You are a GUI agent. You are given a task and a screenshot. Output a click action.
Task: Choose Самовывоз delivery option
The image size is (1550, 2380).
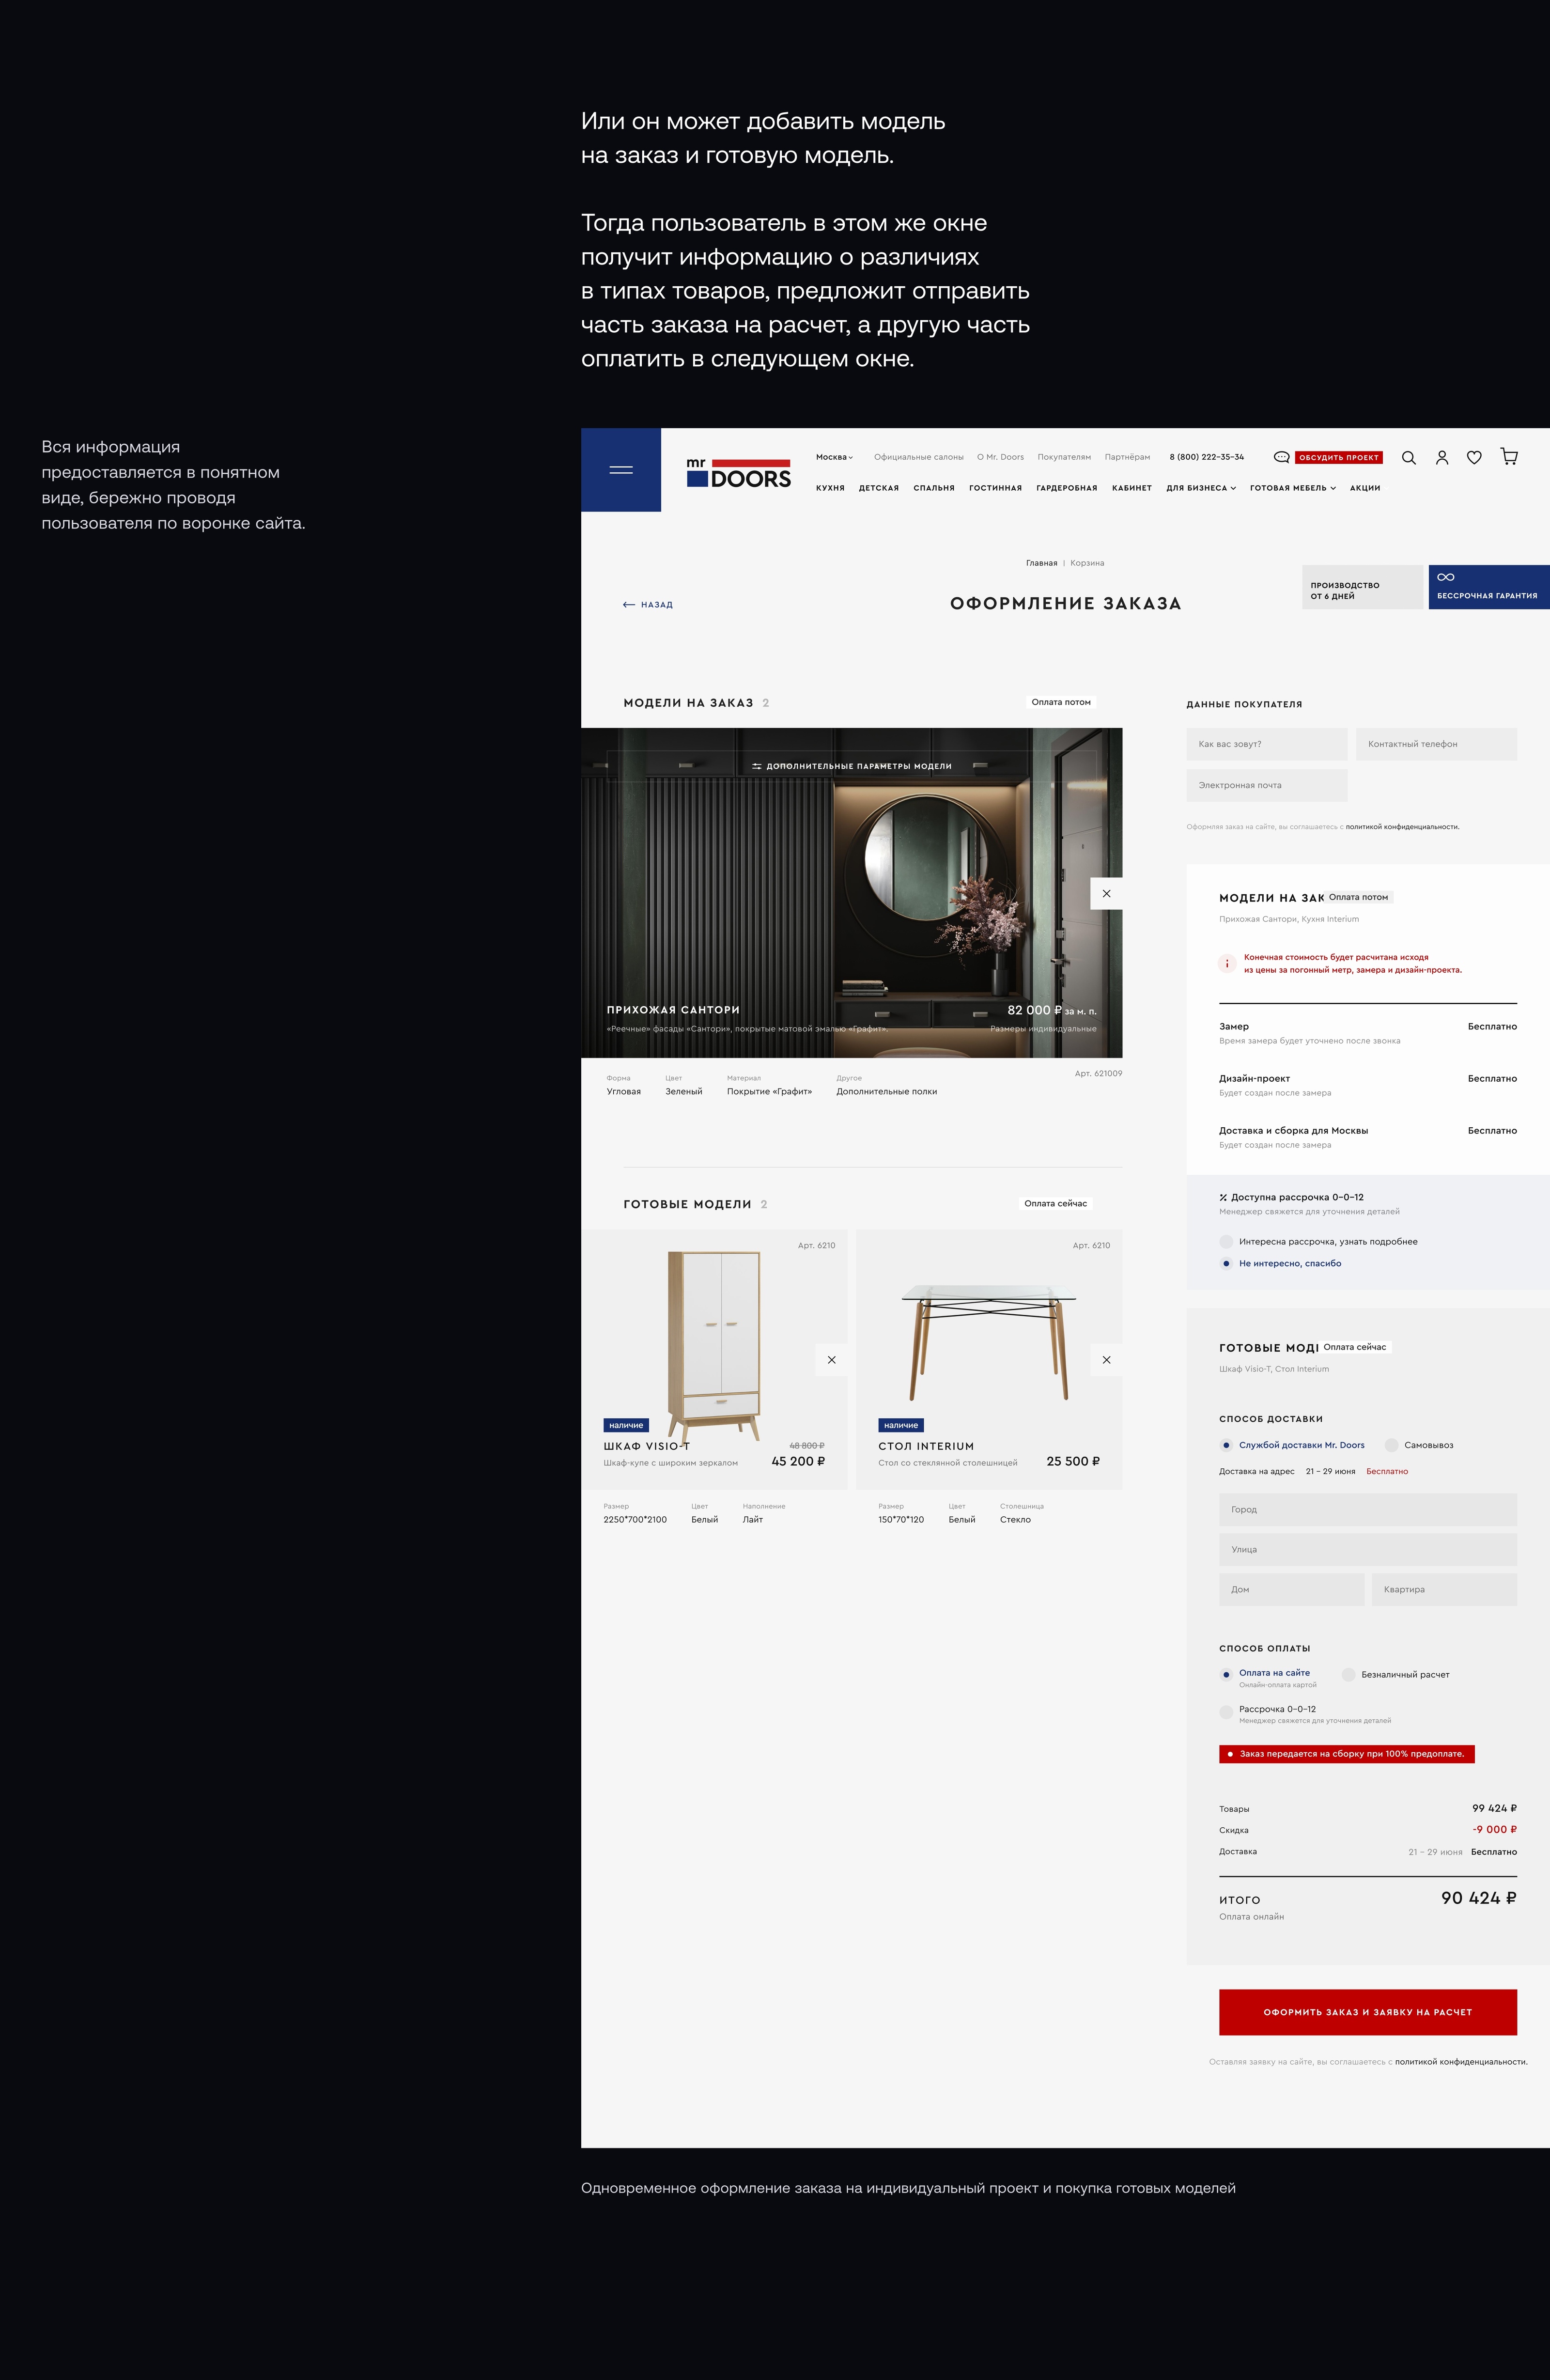pyautogui.click(x=1391, y=1445)
